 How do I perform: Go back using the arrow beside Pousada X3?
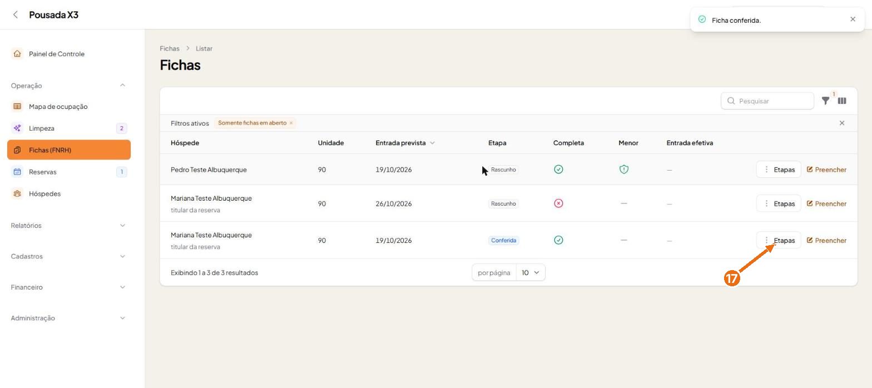tap(16, 15)
